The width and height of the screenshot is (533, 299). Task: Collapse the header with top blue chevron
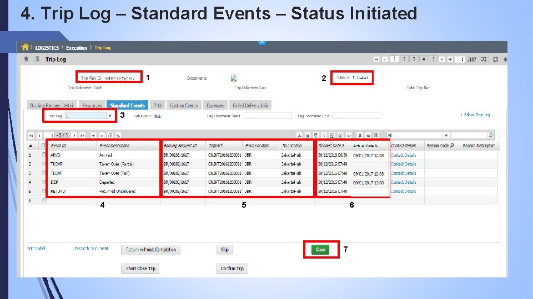pyautogui.click(x=262, y=43)
